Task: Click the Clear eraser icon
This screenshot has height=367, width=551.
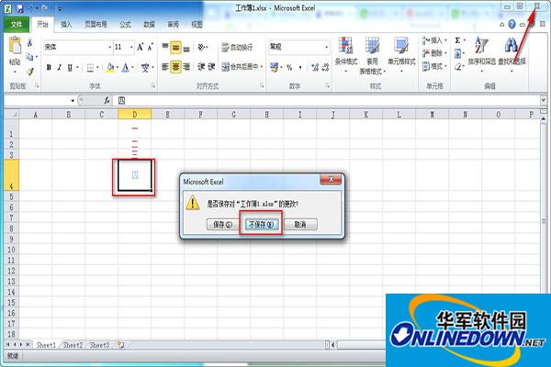Action: (x=457, y=66)
